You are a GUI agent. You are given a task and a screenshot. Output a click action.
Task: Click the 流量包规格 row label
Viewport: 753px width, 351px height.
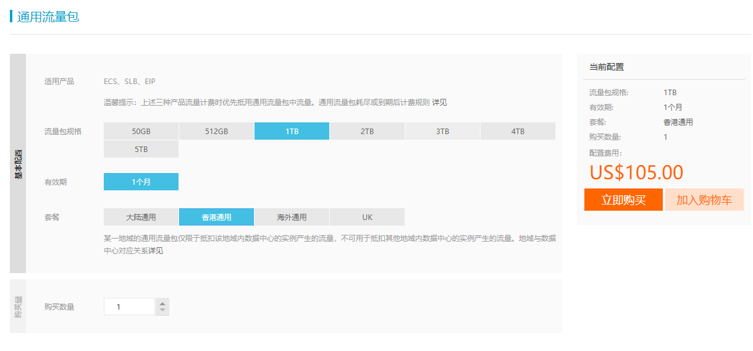(63, 131)
